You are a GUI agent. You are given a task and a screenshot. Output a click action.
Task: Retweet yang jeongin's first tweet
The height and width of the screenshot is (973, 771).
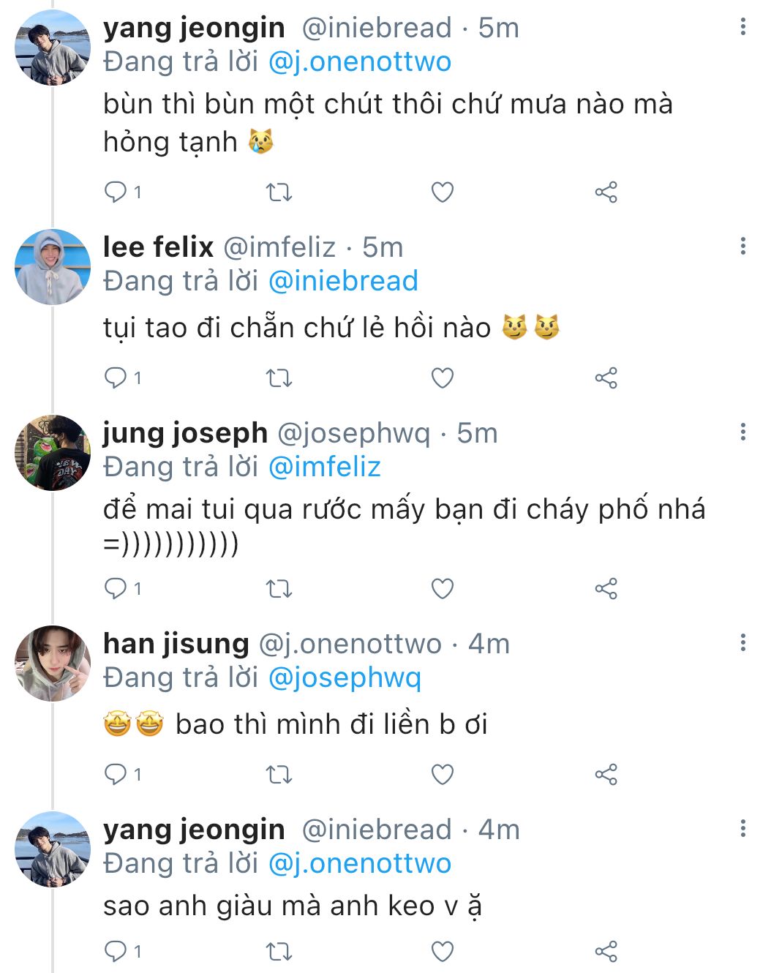pos(279,192)
